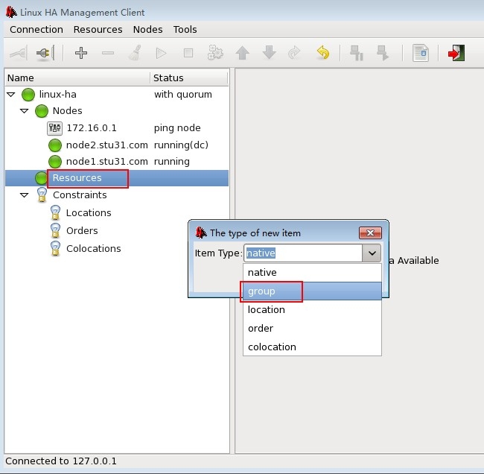Collapse the Nodes tree branch

coord(24,110)
